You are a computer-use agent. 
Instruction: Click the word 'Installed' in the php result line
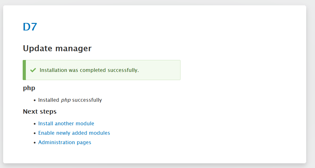pos(49,100)
